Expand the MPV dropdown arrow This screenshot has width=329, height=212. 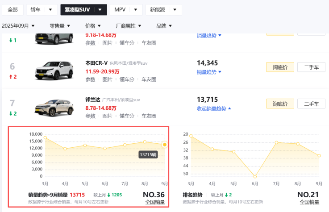coord(136,10)
